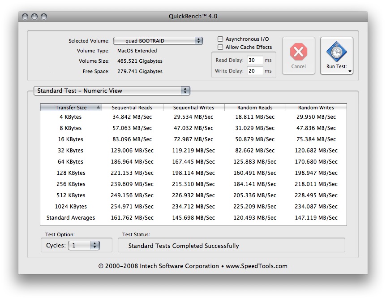386x299 pixels.
Task: Open the Run Test options arrow
Action: [350, 71]
